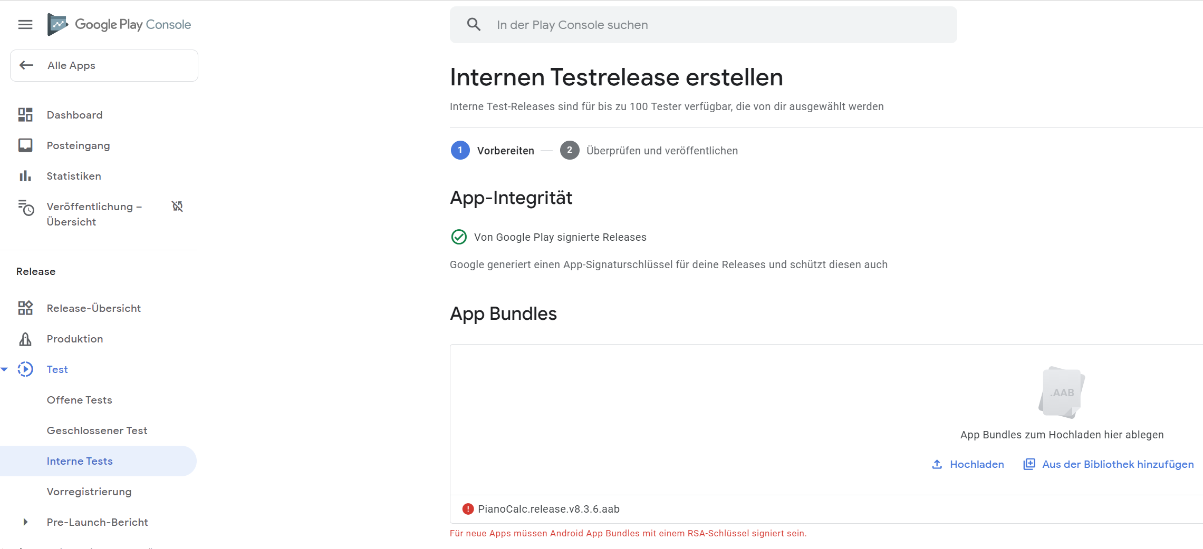Screen dimensions: 1203x549
Task: Go back to Alle Apps
Action: point(104,66)
